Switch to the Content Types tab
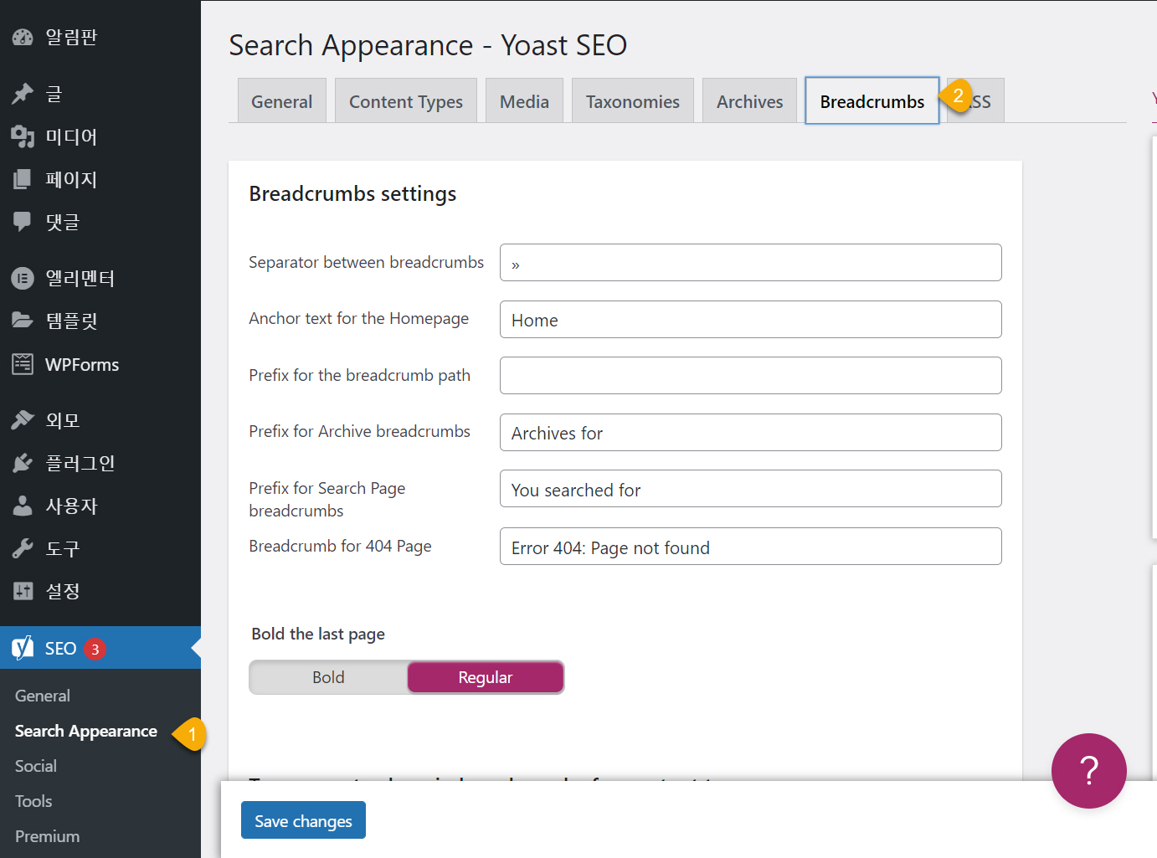 tap(406, 101)
